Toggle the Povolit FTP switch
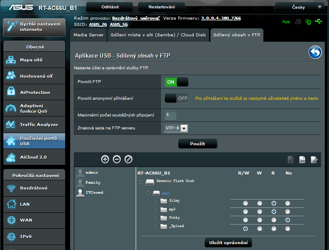The image size is (329, 250). tap(176, 82)
